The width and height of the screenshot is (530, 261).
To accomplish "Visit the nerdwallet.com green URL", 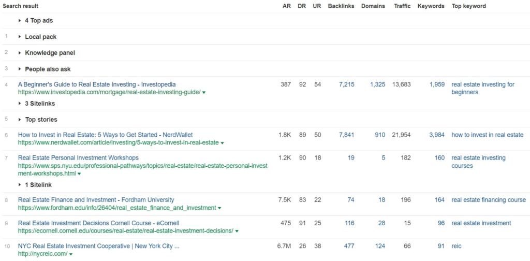I will [119, 143].
